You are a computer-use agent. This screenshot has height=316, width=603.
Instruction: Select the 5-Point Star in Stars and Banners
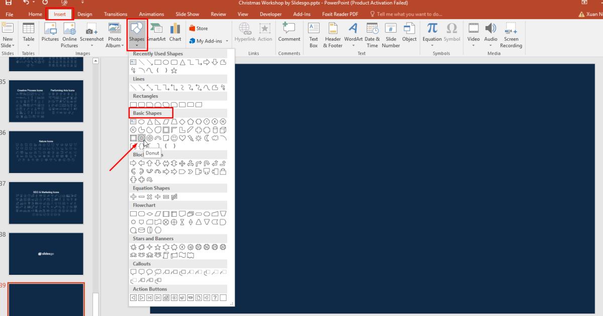158,247
